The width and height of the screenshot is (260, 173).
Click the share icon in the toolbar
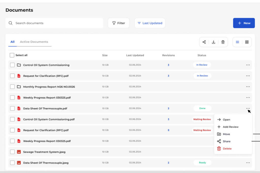[x=204, y=42]
